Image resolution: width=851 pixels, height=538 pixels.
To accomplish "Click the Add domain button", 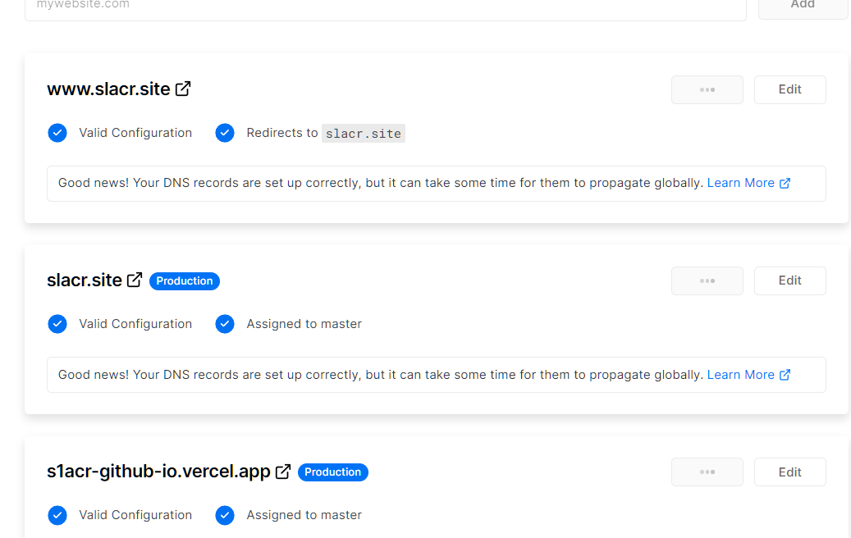I will [802, 7].
